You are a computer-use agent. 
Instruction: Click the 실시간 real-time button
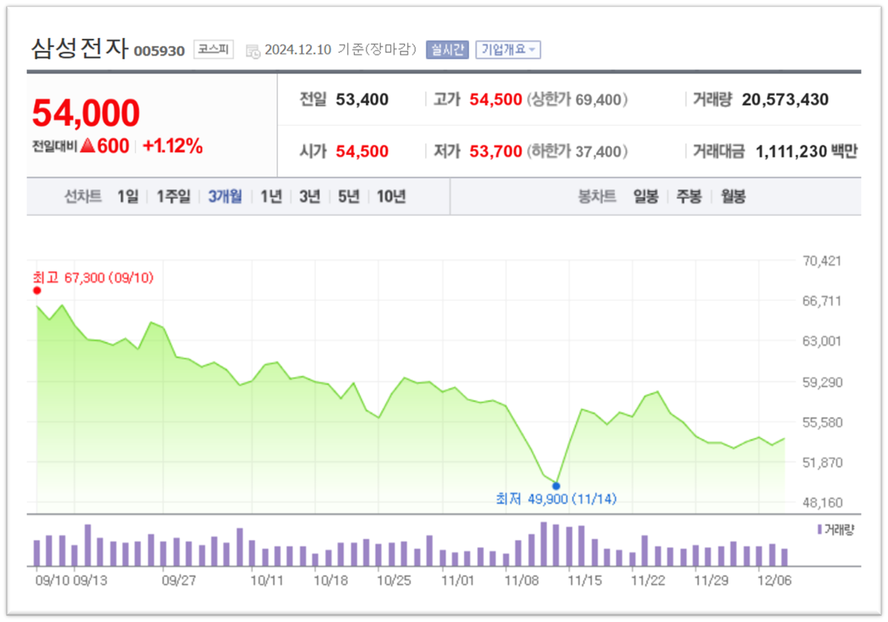click(x=447, y=50)
